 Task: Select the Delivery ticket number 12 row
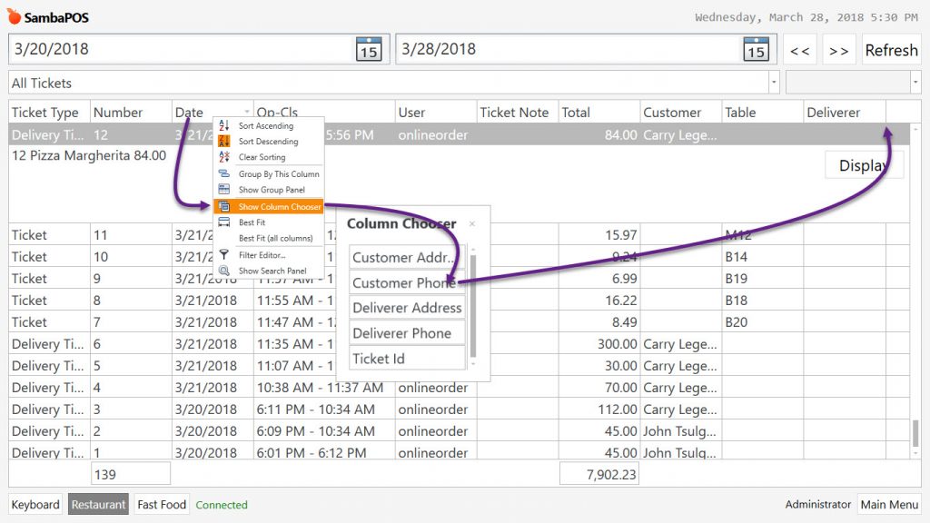point(459,134)
